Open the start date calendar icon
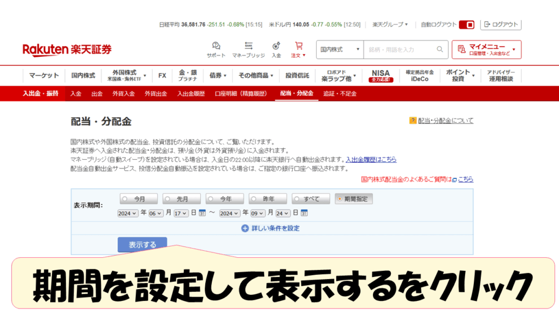559x314 pixels. [202, 213]
